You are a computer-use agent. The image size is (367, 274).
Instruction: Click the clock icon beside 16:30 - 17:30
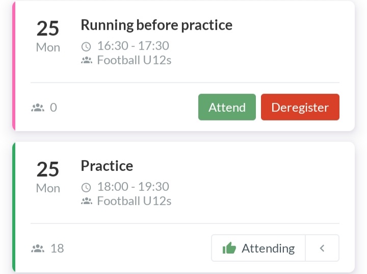[x=86, y=46]
